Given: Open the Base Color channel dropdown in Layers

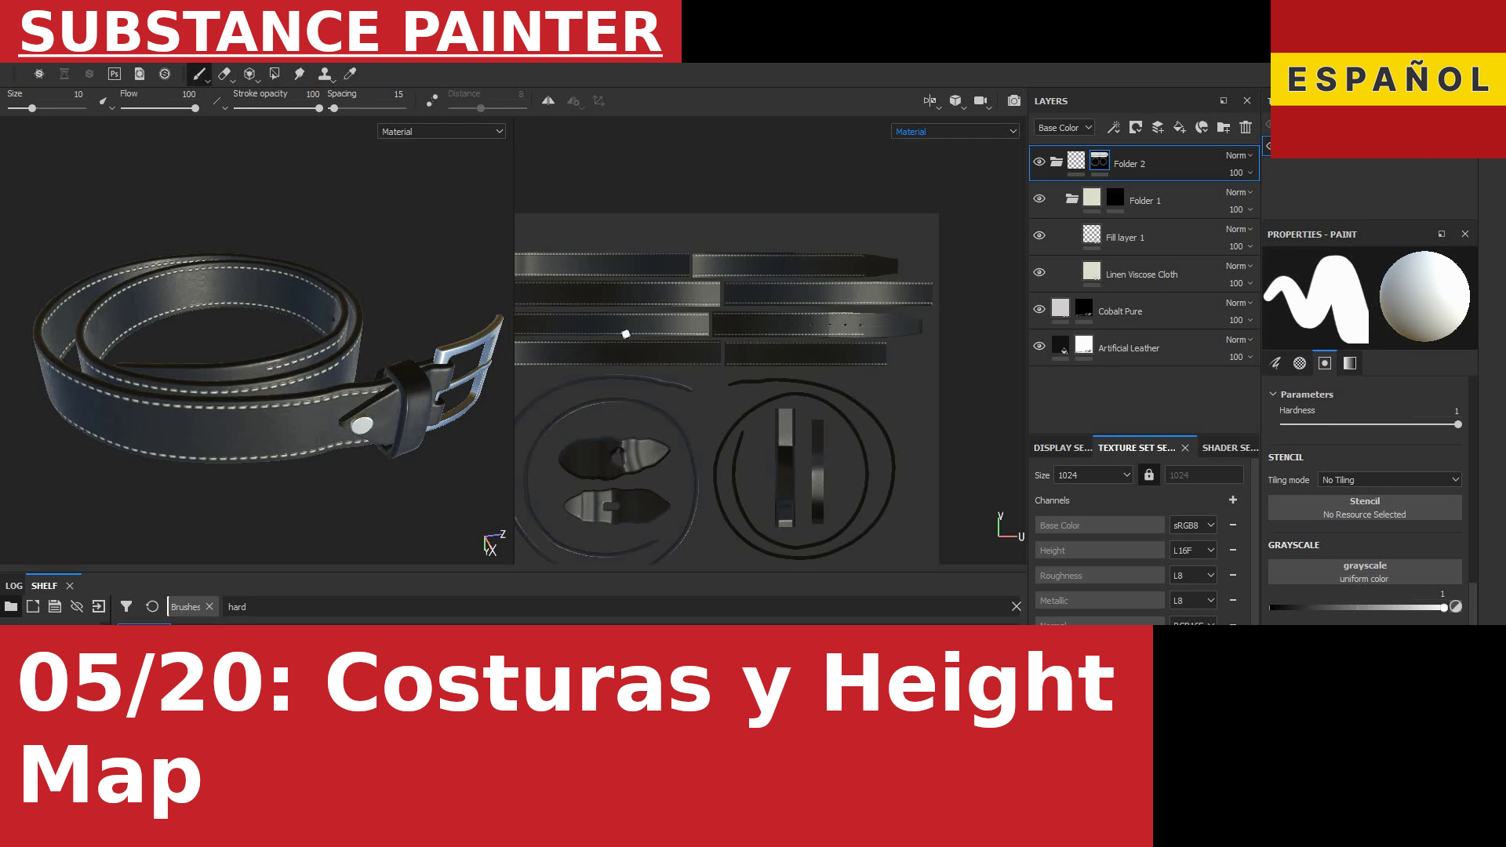Looking at the screenshot, I should [x=1064, y=128].
